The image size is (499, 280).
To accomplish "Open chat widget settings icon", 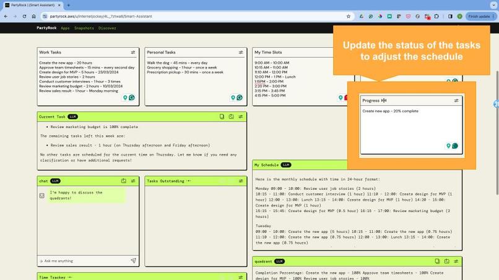I will [x=133, y=181].
